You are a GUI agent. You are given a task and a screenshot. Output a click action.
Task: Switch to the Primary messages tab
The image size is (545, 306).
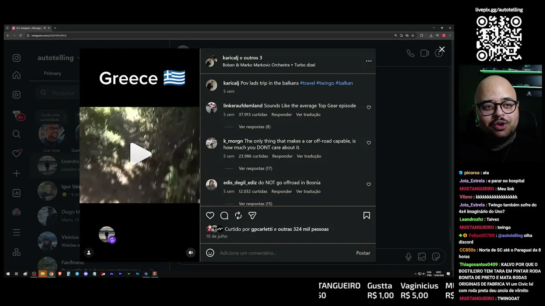pyautogui.click(x=52, y=74)
